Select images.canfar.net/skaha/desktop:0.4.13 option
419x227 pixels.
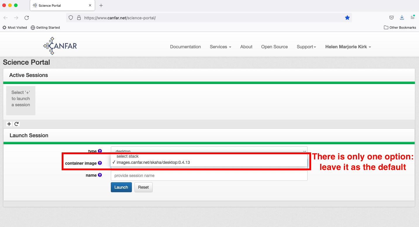click(209, 162)
